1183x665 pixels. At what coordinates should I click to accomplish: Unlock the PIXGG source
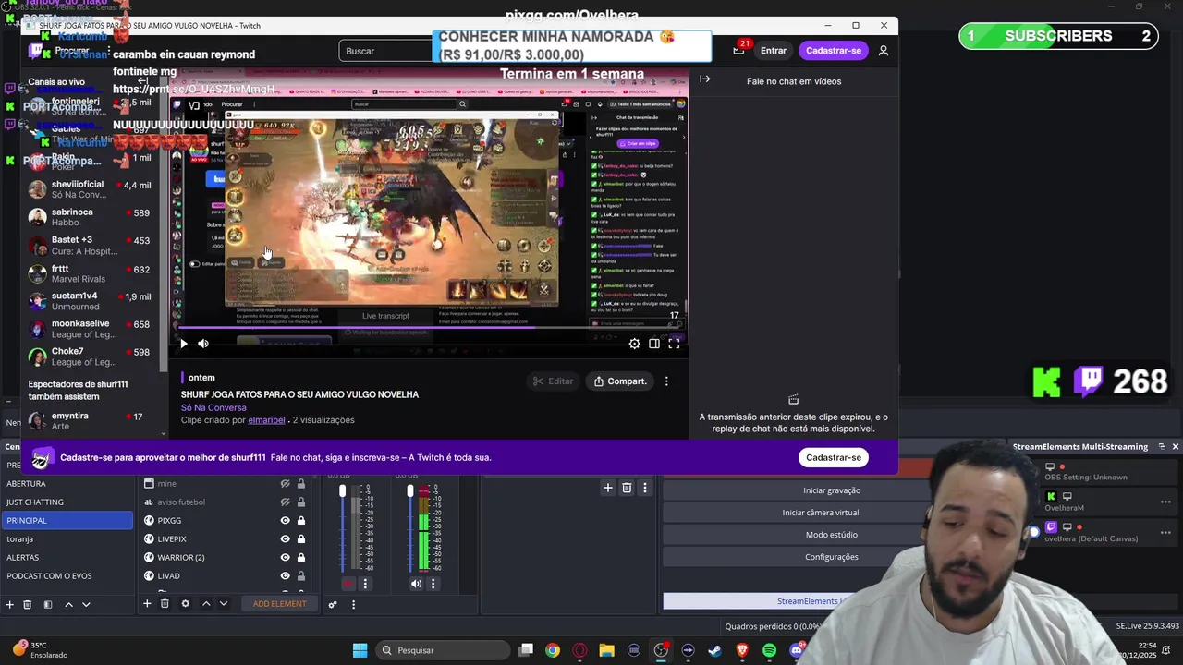pyautogui.click(x=300, y=520)
